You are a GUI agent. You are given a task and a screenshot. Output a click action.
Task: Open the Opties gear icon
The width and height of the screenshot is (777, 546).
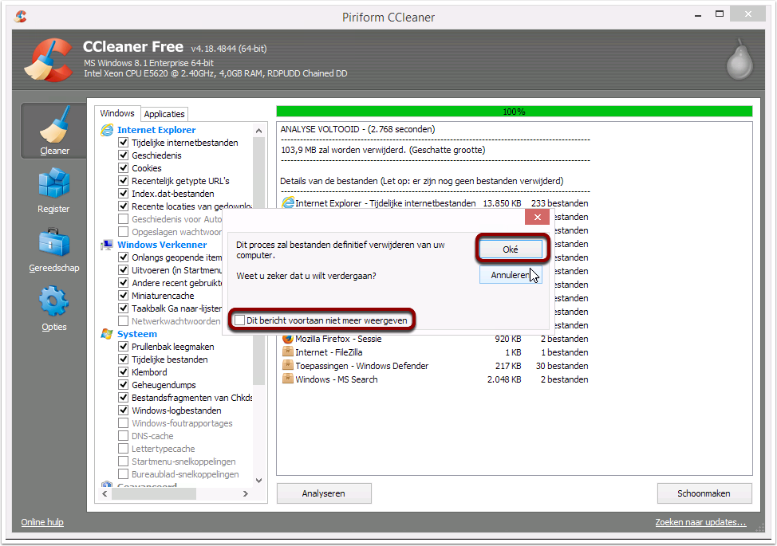53,300
